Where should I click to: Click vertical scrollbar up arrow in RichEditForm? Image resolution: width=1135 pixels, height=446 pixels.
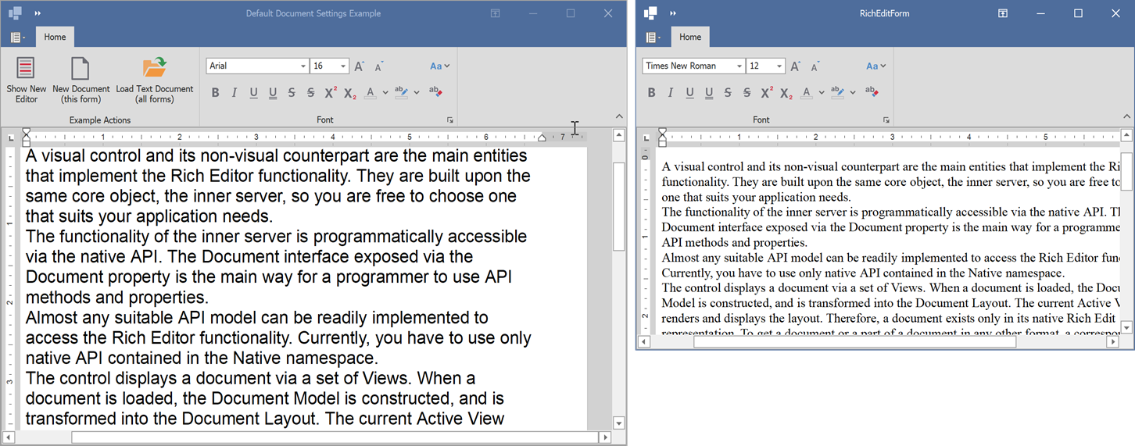click(1126, 135)
